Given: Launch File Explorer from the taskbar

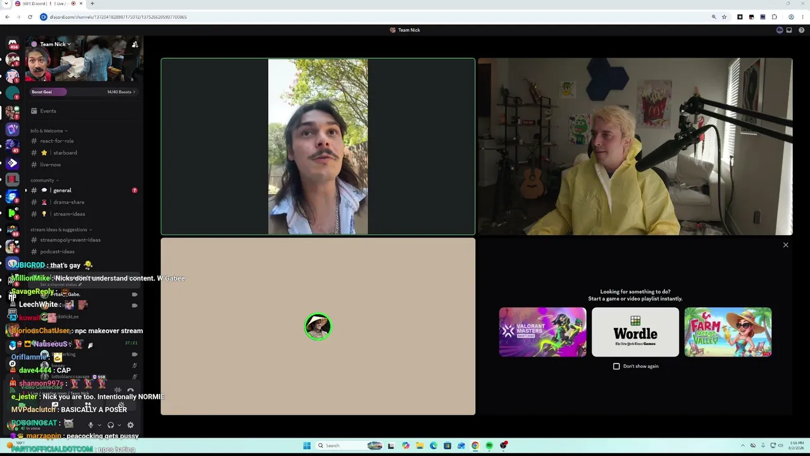Looking at the screenshot, I should [x=419, y=445].
